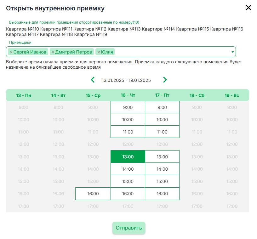The width and height of the screenshot is (257, 239).
Task: Remove Сергей Иванов from inspectors
Action: tap(11, 52)
